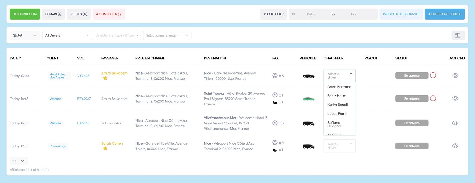View details of Today 19:30 ride
This screenshot has height=183, width=475.
[455, 146]
